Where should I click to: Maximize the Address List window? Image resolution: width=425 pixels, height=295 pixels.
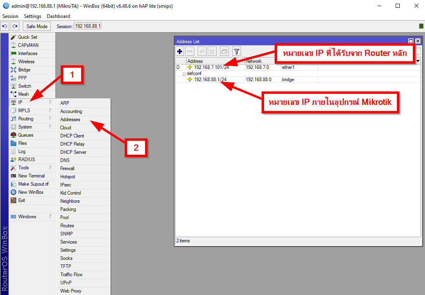tap(411, 41)
